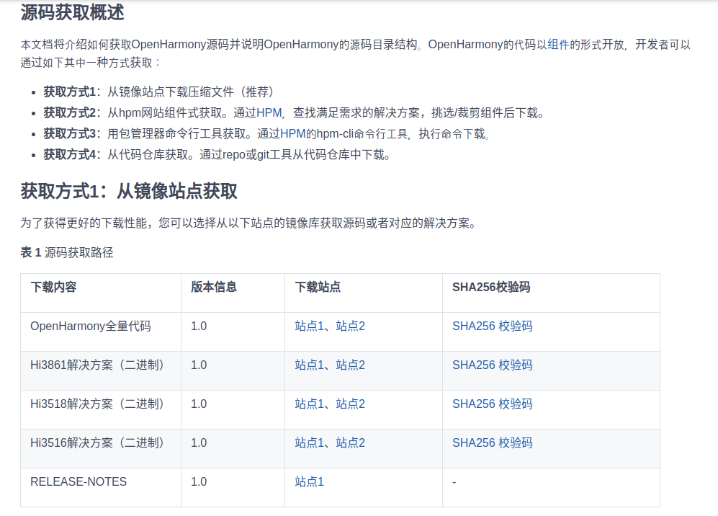The width and height of the screenshot is (718, 516).
Task: Click the text 通过repo或git工具从代码仓库中下载
Action: click(292, 155)
